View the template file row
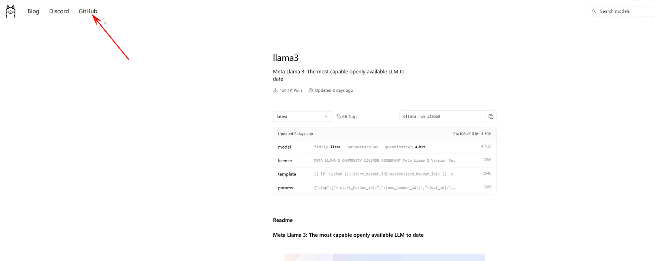This screenshot has width=655, height=261. (x=384, y=174)
